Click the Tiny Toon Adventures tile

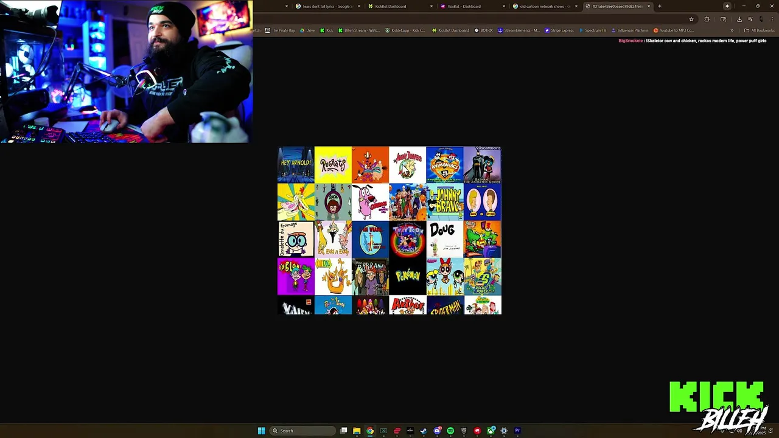[407, 238]
